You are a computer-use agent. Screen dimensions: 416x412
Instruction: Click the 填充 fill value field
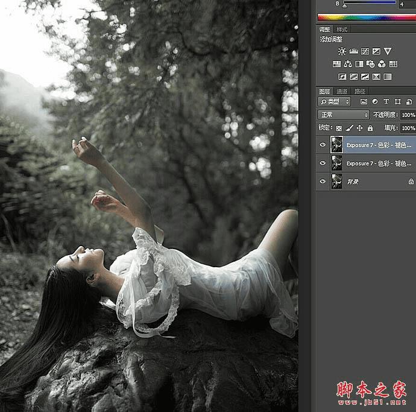(x=408, y=128)
